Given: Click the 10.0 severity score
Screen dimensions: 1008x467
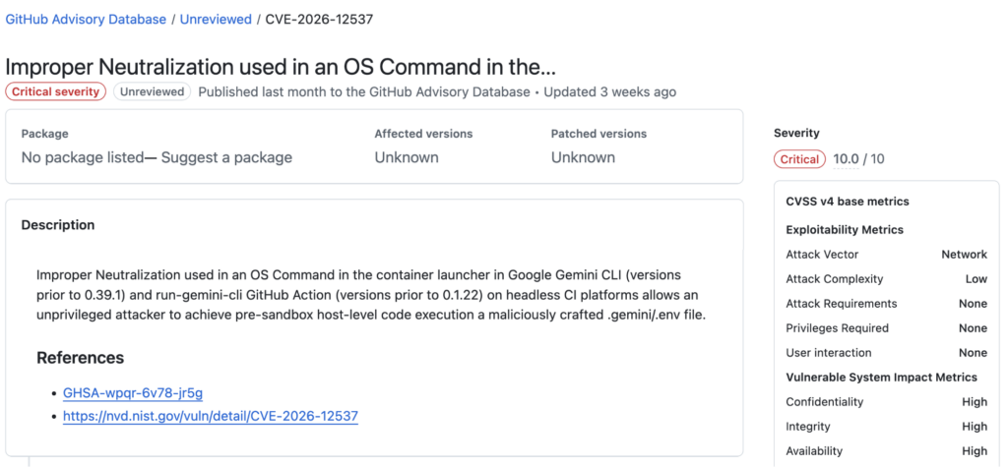Looking at the screenshot, I should 846,159.
